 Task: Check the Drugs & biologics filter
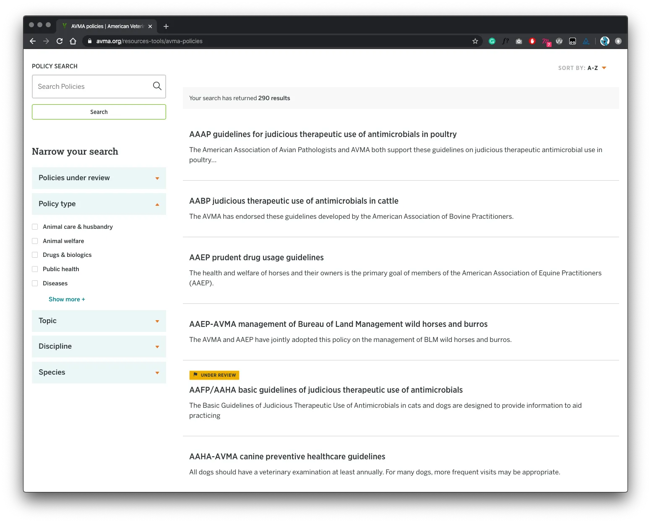pyautogui.click(x=35, y=255)
